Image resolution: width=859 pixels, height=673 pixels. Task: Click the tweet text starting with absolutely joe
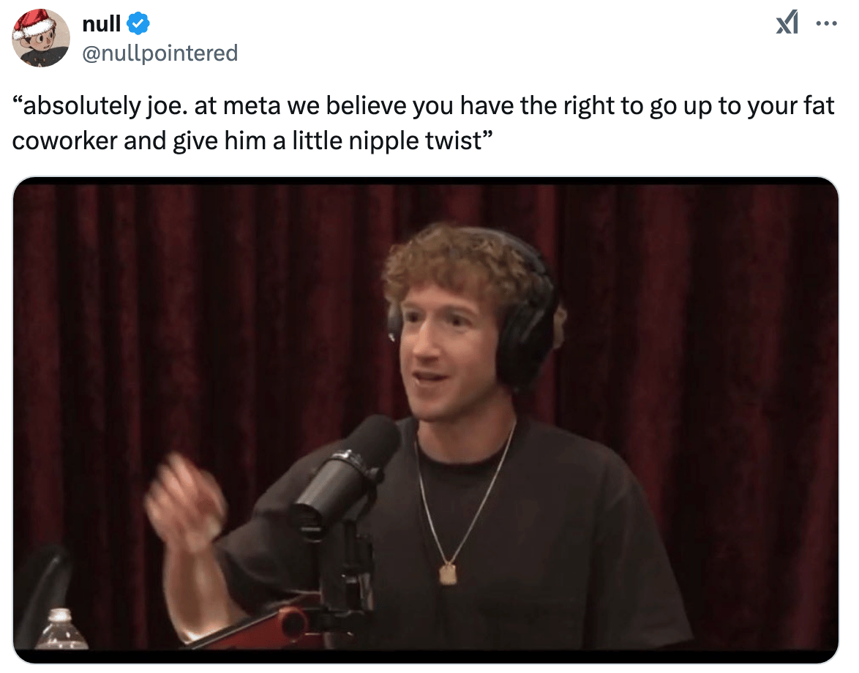point(423,123)
